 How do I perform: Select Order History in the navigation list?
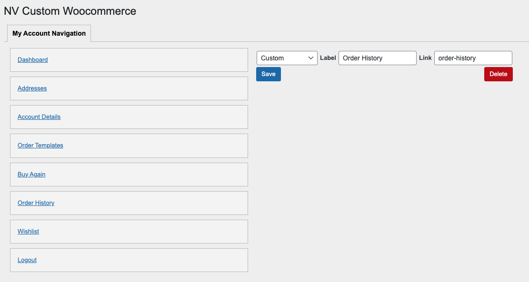pyautogui.click(x=36, y=203)
